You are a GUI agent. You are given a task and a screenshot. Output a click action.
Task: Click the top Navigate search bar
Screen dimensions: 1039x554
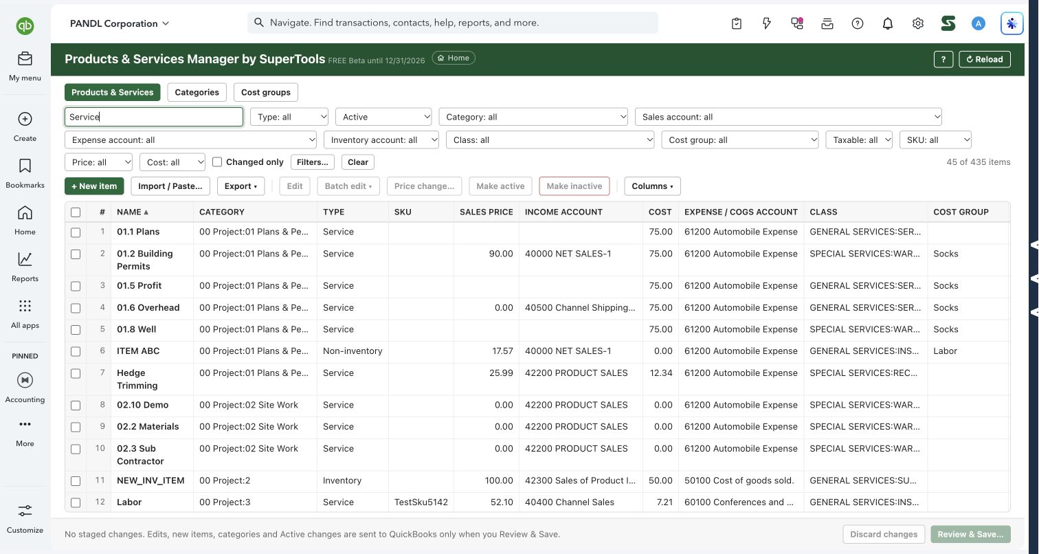[x=453, y=23]
